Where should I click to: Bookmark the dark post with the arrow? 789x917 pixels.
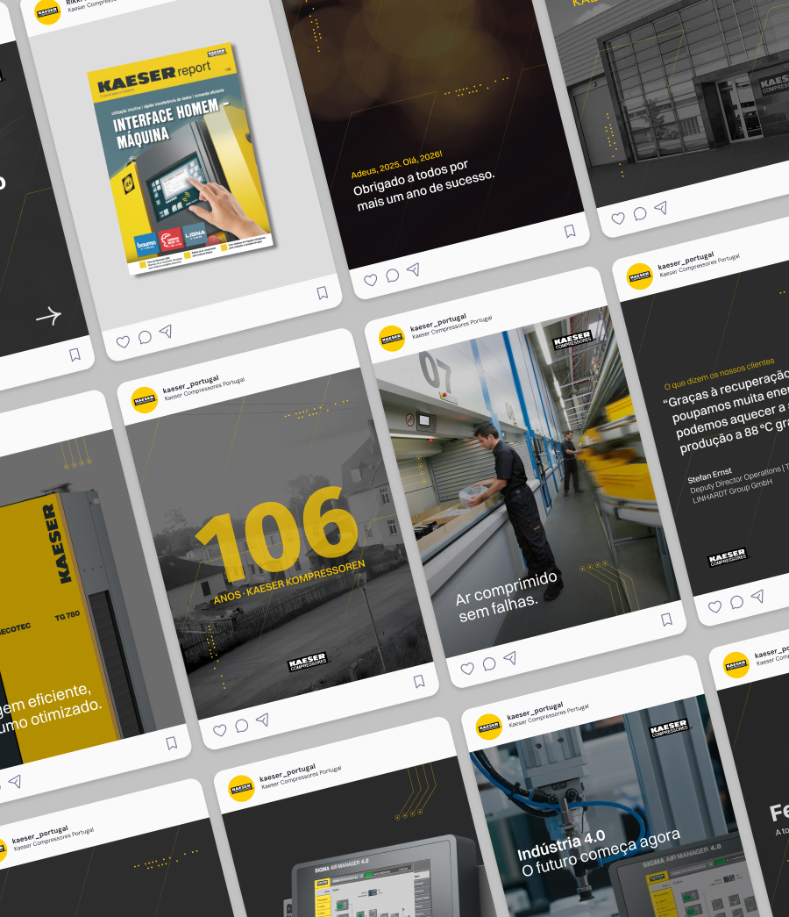tap(75, 355)
